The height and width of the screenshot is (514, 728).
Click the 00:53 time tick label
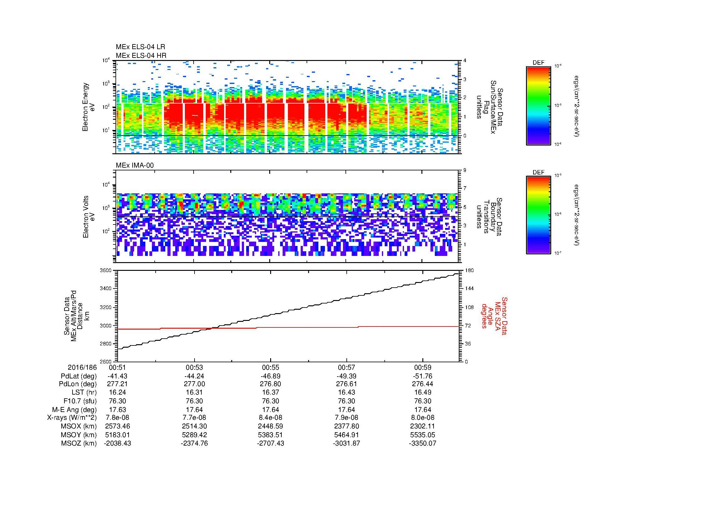[x=194, y=368]
